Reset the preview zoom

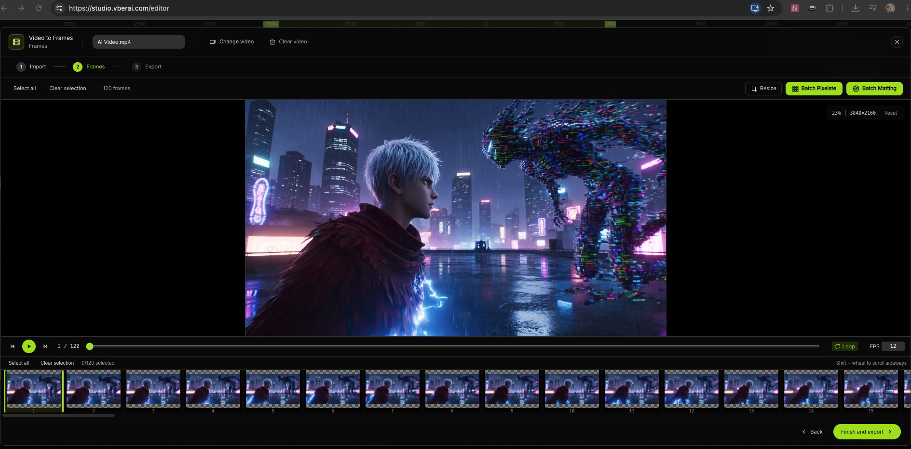(x=890, y=113)
